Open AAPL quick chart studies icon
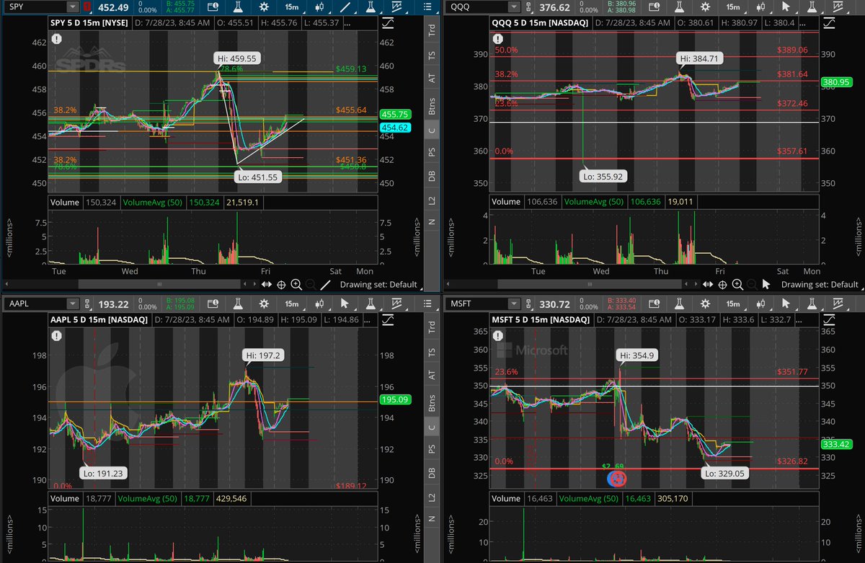Image resolution: width=865 pixels, height=563 pixels. pos(396,303)
